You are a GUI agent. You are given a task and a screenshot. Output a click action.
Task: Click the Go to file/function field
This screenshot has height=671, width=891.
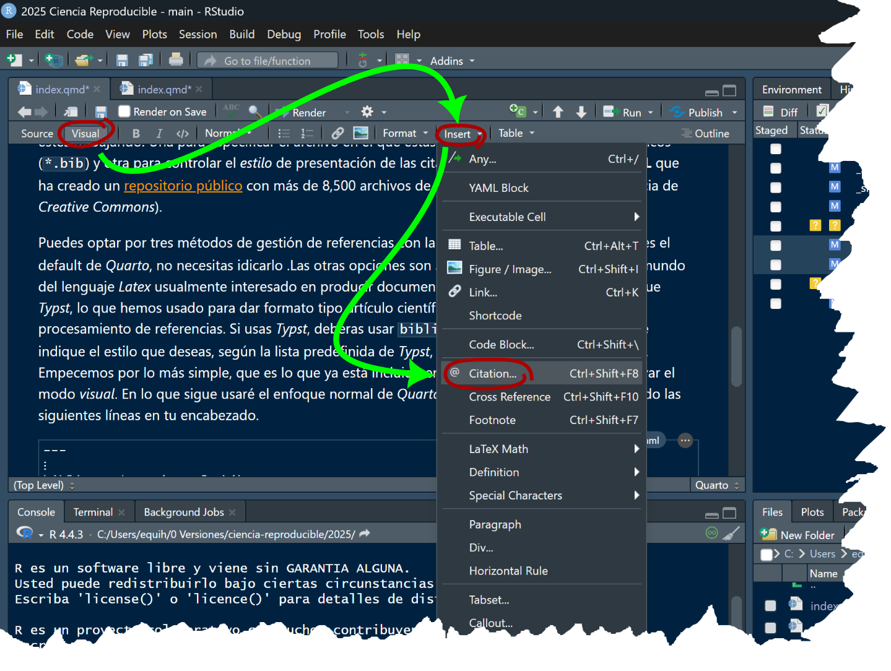(267, 61)
